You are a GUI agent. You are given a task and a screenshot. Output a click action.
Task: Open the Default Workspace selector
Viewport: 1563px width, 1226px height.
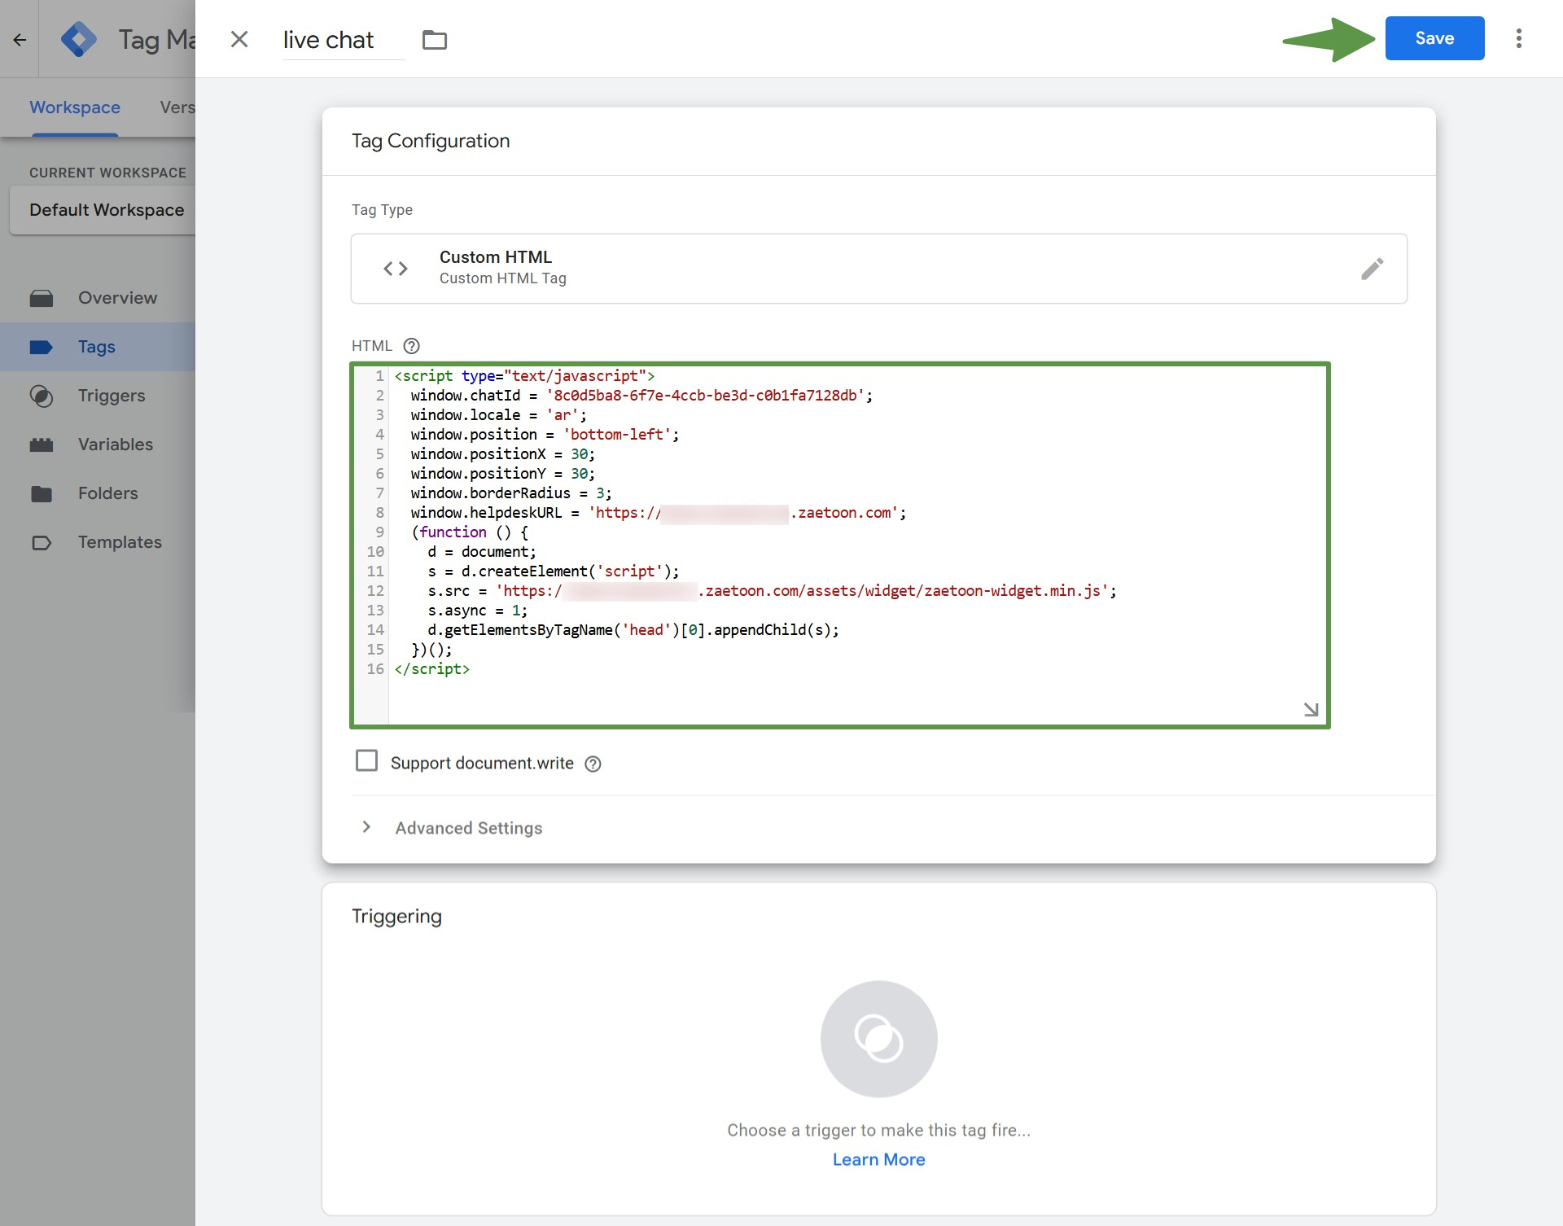point(106,210)
